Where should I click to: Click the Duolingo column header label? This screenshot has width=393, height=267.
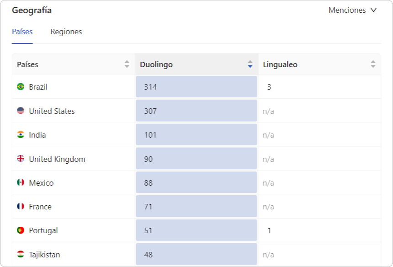tap(156, 64)
